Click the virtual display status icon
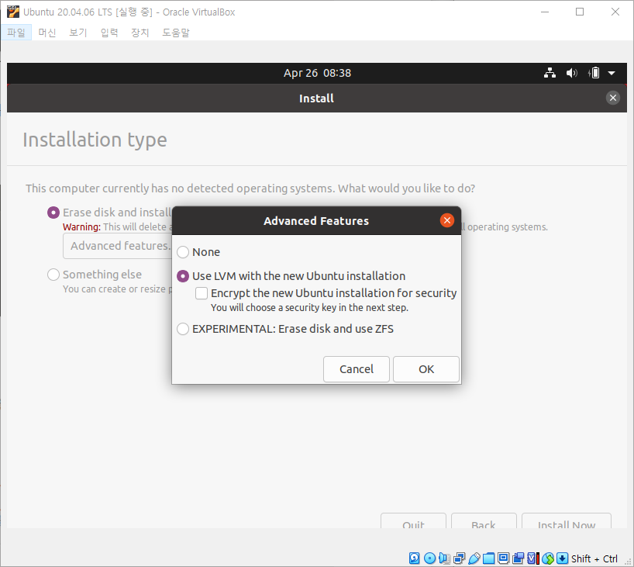Screen dimensions: 634x567 coord(503,558)
